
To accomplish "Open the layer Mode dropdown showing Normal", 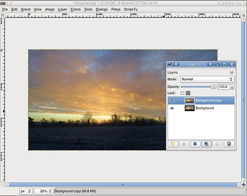I will 207,79.
